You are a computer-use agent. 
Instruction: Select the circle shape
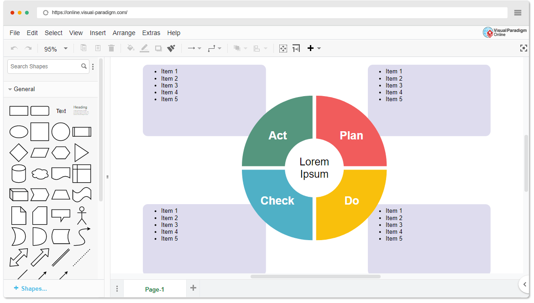tap(61, 132)
